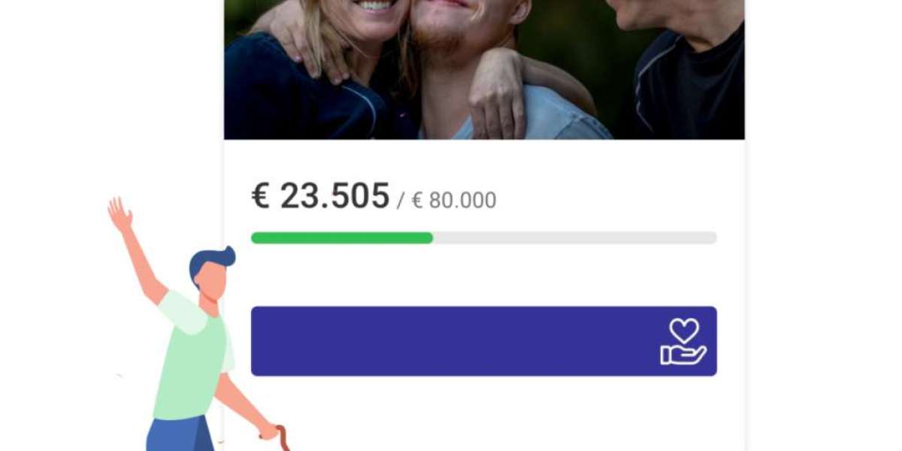This screenshot has height=451, width=902.
Task: Click the heart-in-hand donate icon
Action: [683, 341]
